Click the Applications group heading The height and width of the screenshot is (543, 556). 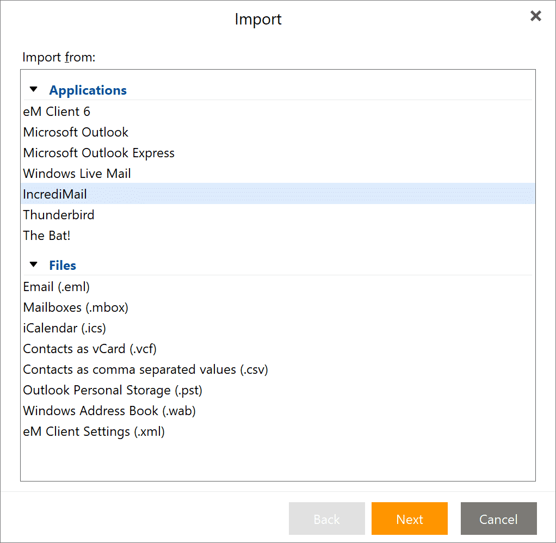pyautogui.click(x=88, y=90)
